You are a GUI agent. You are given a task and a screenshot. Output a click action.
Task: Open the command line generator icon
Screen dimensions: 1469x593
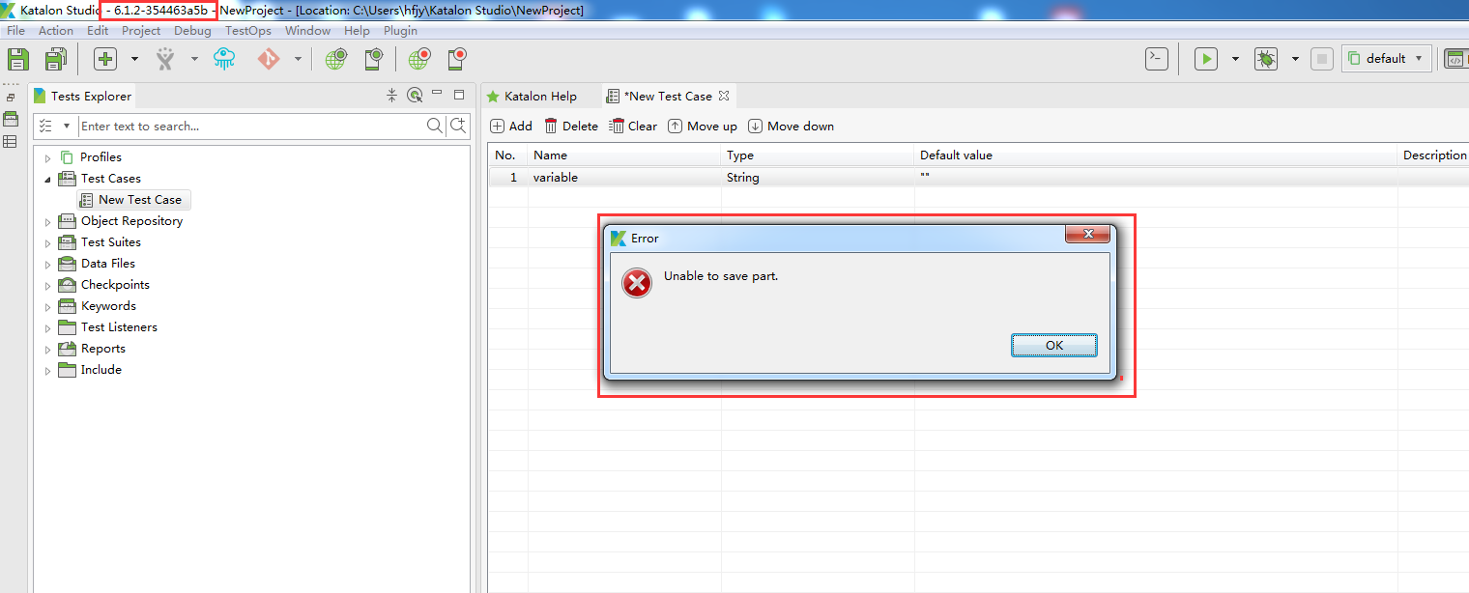(x=1157, y=59)
